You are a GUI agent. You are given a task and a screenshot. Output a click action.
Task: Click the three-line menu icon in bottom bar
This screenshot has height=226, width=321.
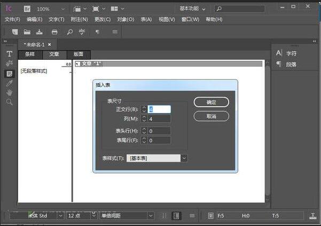click(x=192, y=216)
